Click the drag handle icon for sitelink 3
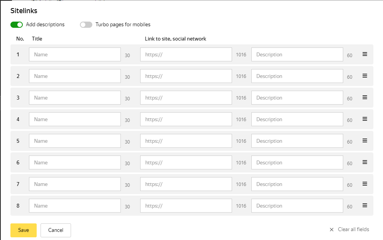Image resolution: width=383 pixels, height=240 pixels. tap(364, 98)
